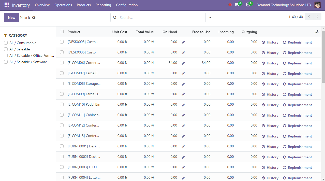Open optional columns adjust icon in table header
The image size is (325, 181).
pos(317,32)
